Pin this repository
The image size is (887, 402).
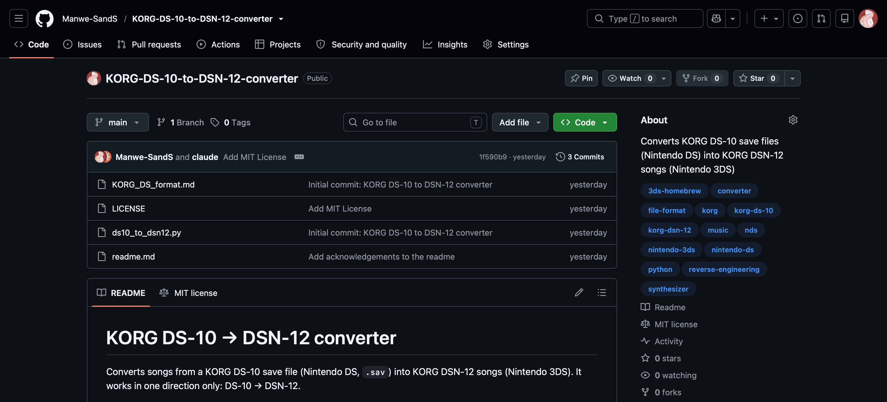click(581, 79)
